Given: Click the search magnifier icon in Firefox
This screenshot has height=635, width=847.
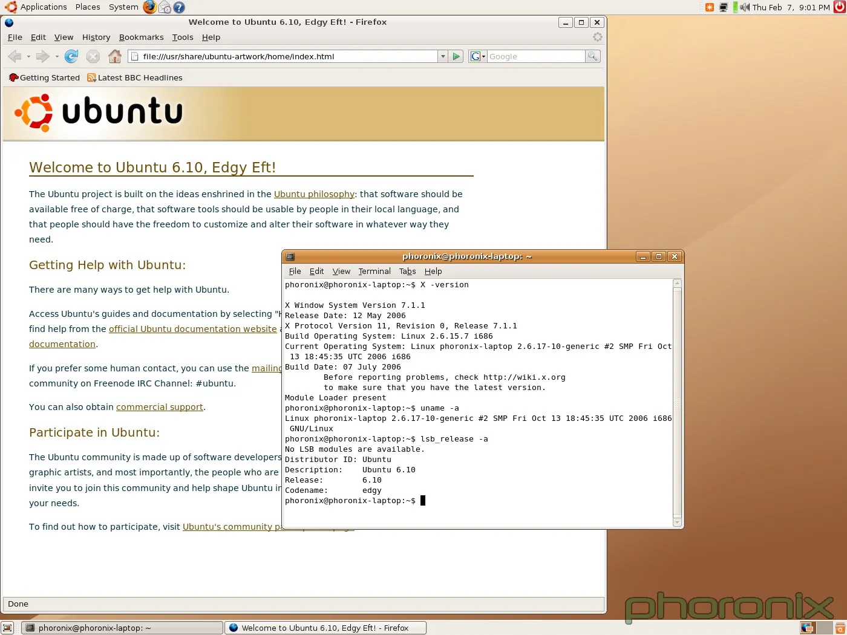Looking at the screenshot, I should coord(593,56).
